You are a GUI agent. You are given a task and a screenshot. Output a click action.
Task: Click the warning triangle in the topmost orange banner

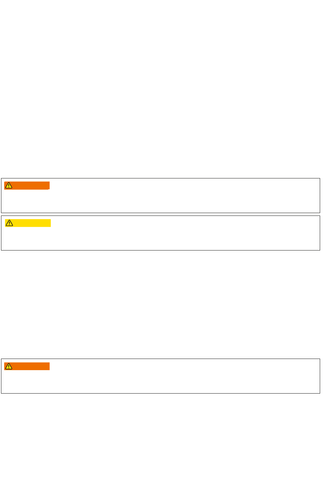(9, 185)
